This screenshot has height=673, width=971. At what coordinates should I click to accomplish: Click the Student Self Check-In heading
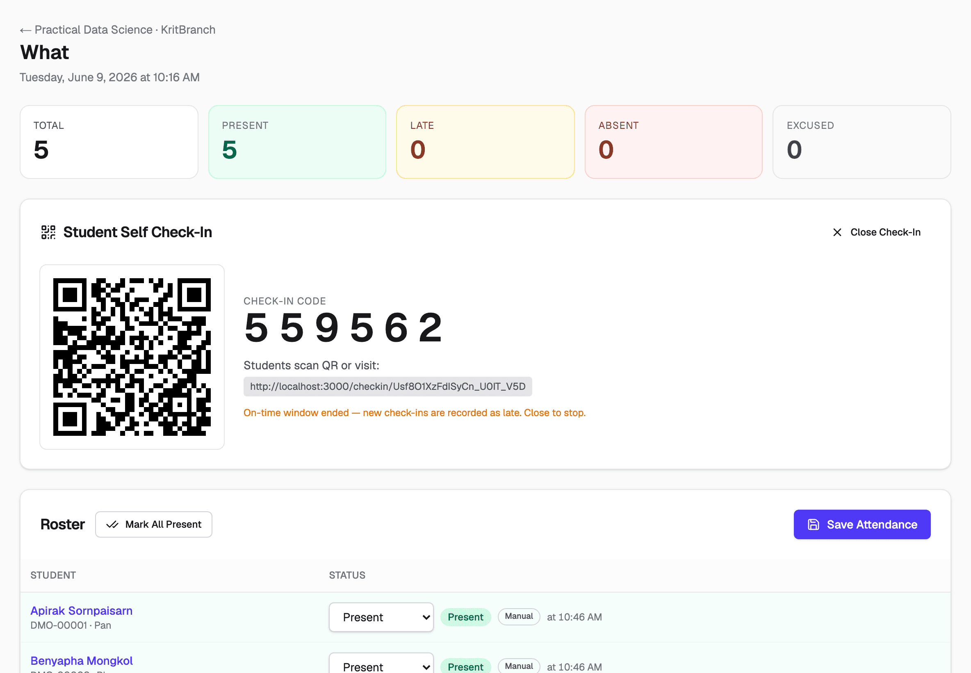coord(138,232)
